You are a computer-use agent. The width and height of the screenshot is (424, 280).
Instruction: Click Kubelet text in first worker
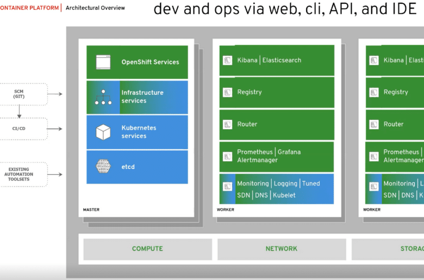pos(284,195)
